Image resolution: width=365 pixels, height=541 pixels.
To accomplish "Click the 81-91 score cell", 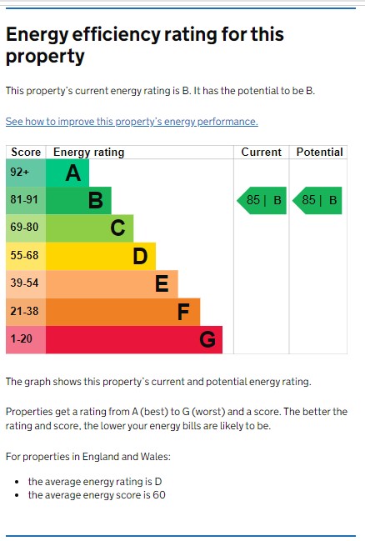I will click(26, 200).
